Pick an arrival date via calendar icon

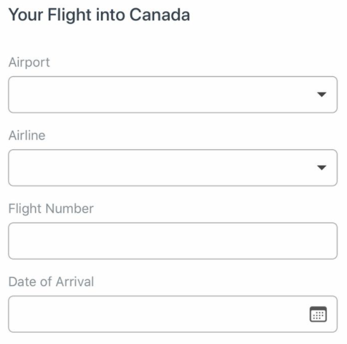click(318, 314)
